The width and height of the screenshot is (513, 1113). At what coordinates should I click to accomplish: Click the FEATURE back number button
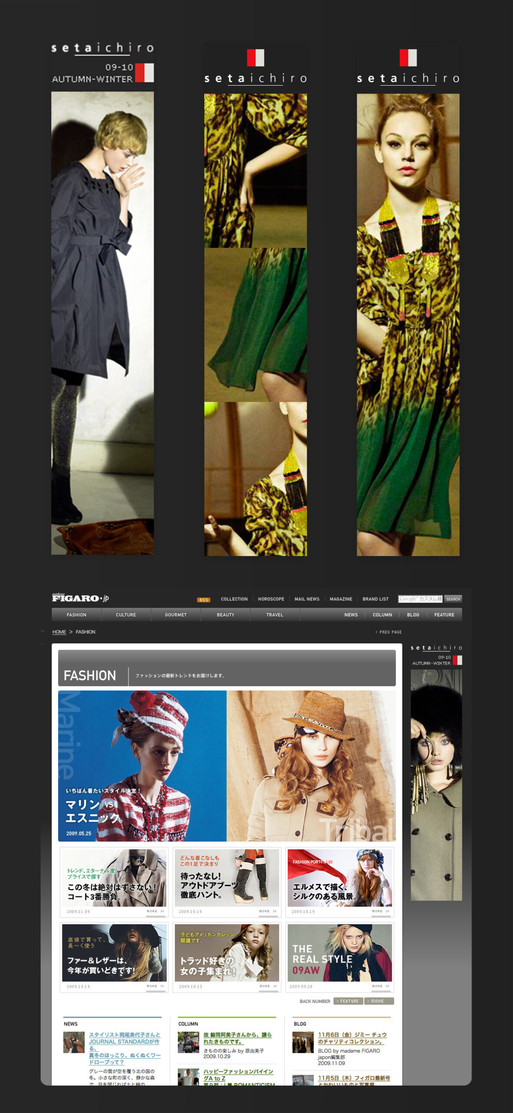click(348, 1001)
